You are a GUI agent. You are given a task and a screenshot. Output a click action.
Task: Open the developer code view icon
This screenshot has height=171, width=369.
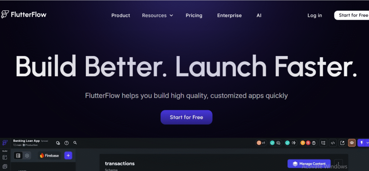click(333, 143)
